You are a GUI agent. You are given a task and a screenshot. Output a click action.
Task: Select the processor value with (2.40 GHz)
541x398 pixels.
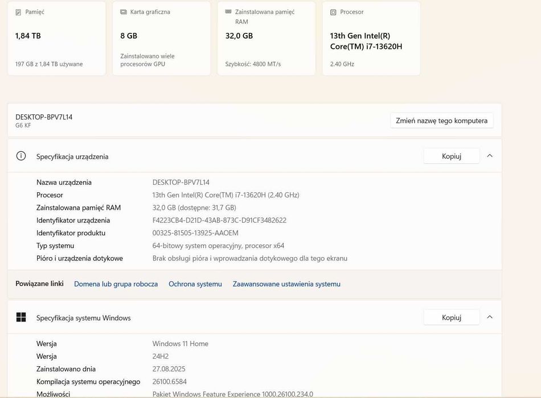coord(226,195)
